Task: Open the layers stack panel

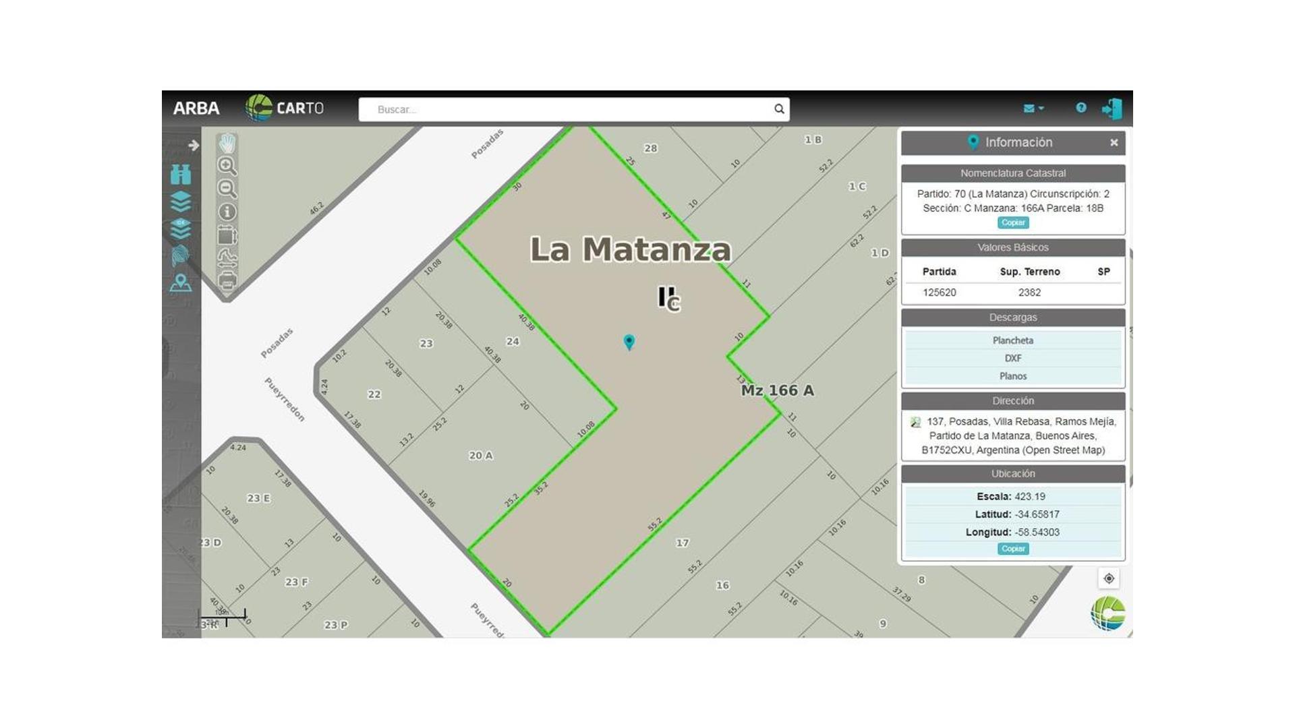Action: point(181,202)
